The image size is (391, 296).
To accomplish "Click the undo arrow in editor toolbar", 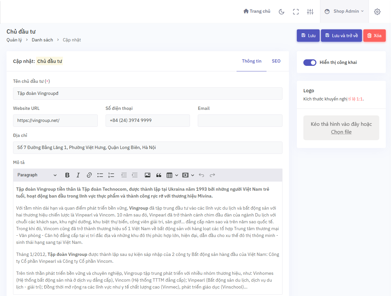I will [201, 175].
